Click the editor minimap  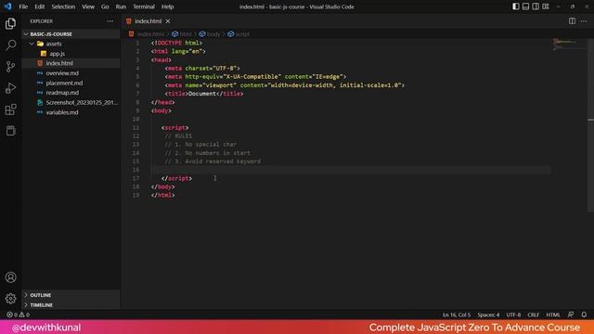[x=568, y=45]
